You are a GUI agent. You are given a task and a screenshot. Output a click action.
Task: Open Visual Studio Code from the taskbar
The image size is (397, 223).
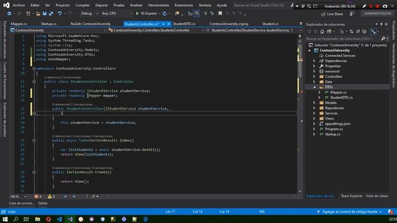(x=60, y=219)
